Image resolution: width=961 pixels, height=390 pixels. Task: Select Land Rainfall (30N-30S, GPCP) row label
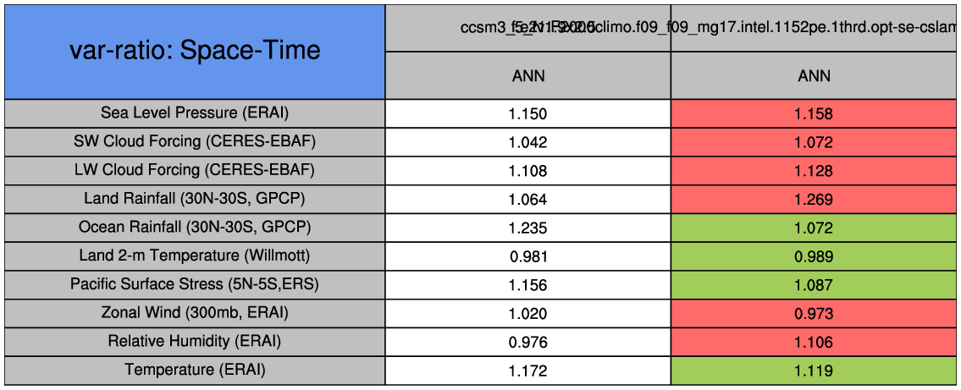pos(195,199)
